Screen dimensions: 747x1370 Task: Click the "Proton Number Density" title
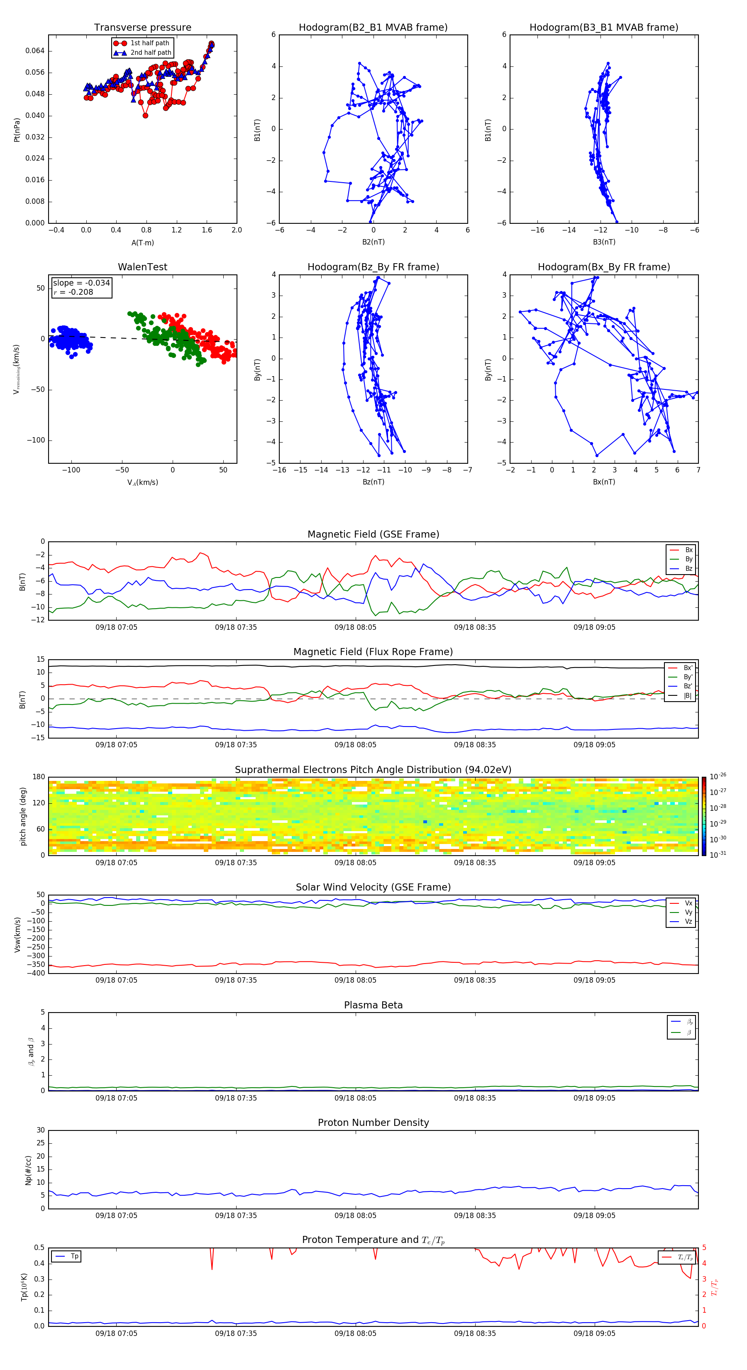pyautogui.click(x=373, y=1123)
